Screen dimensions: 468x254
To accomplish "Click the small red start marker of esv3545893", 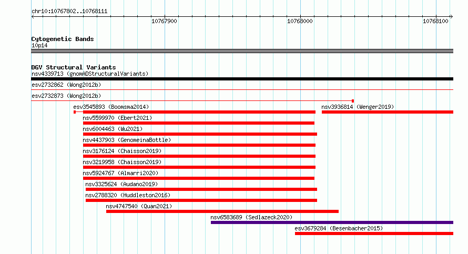I will coord(75,112).
